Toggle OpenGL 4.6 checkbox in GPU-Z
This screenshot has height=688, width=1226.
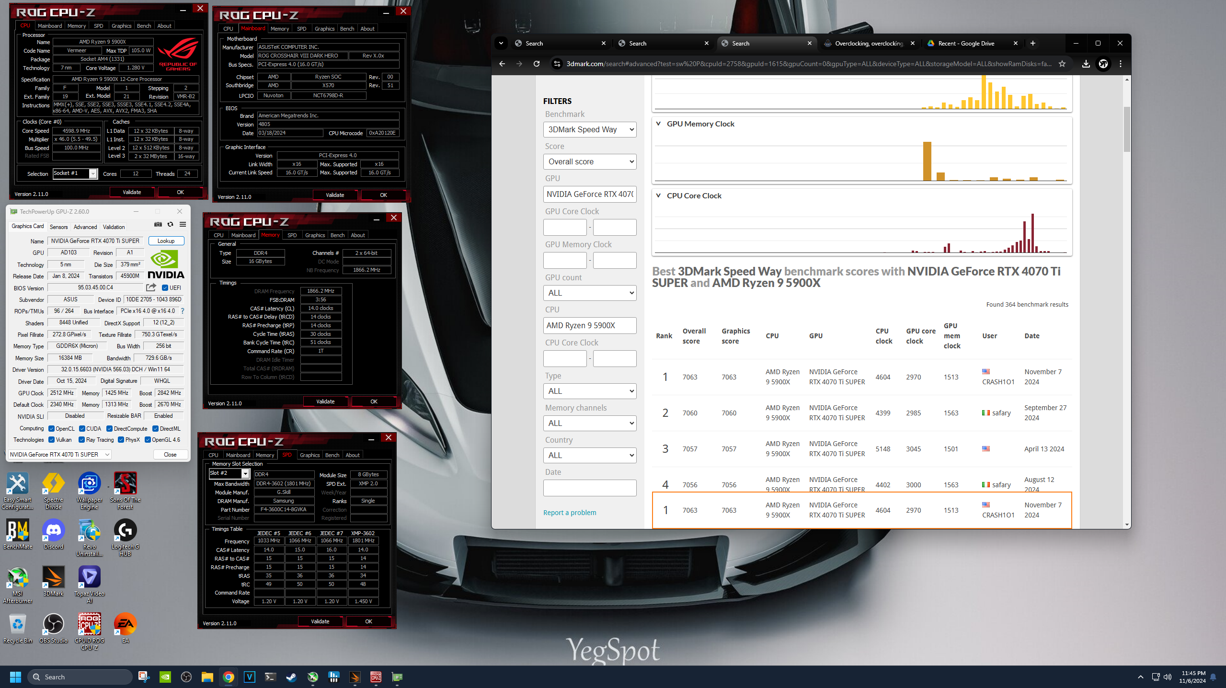(148, 440)
